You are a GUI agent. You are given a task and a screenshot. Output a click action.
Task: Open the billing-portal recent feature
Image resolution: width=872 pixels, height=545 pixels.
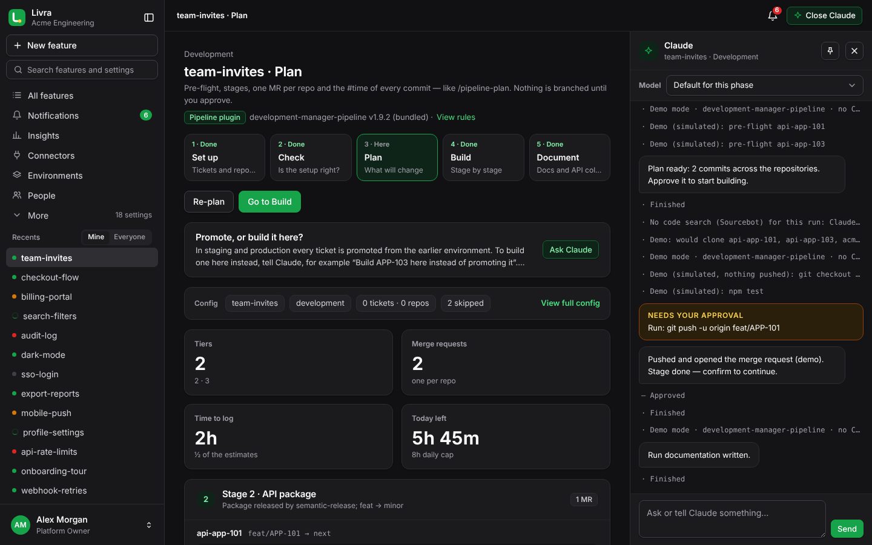(x=82, y=297)
